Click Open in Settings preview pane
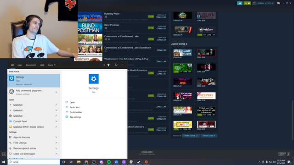 tap(72, 102)
